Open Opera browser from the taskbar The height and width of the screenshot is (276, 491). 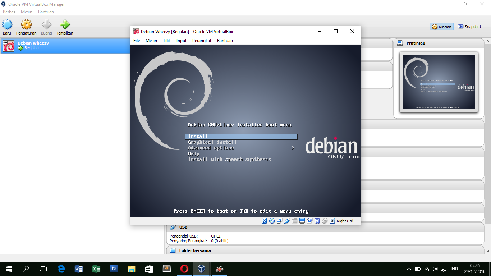184,269
